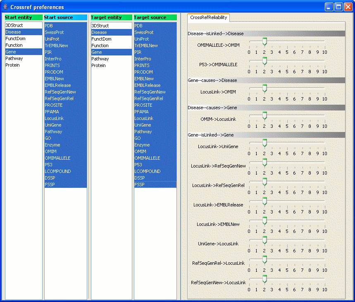Image resolution: width=355 pixels, height=302 pixels.
Task: Select UniGene in Target source list
Action: click(x=155, y=125)
